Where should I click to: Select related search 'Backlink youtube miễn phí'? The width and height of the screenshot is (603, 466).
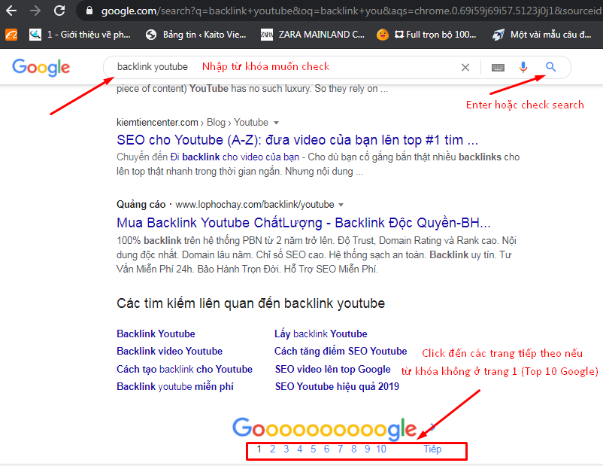[175, 386]
